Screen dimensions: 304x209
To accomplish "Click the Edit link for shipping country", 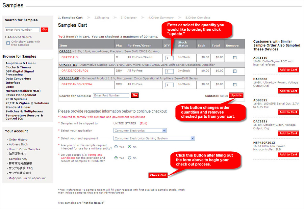I will click(144, 123).
